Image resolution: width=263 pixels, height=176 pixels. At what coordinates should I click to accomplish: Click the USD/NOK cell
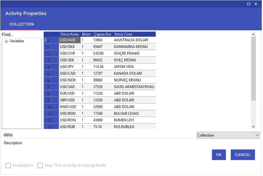[x=70, y=80]
